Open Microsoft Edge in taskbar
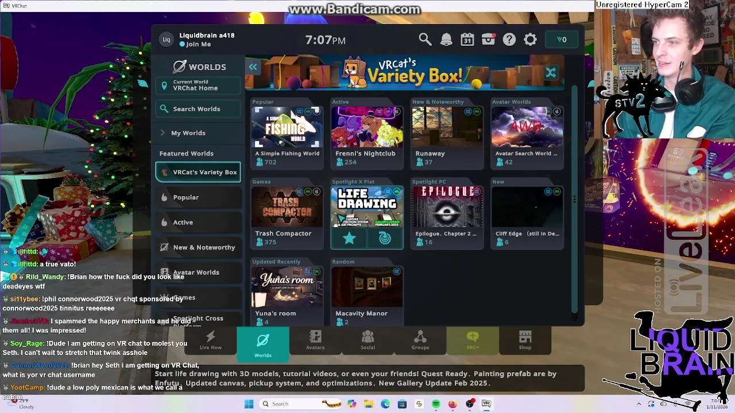This screenshot has height=413, width=735. (x=385, y=404)
